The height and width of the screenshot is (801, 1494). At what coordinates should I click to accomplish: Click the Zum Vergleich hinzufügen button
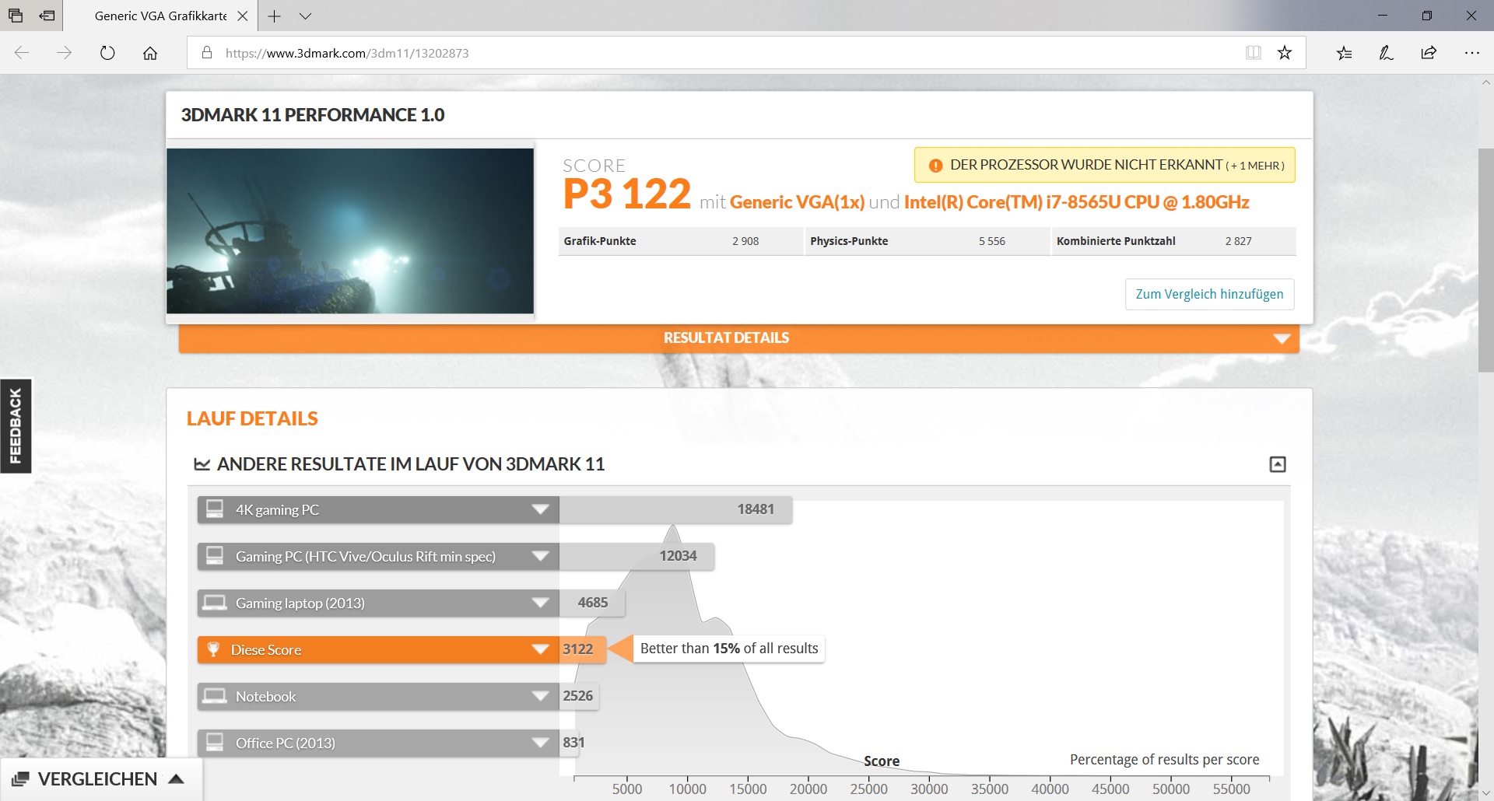point(1209,294)
